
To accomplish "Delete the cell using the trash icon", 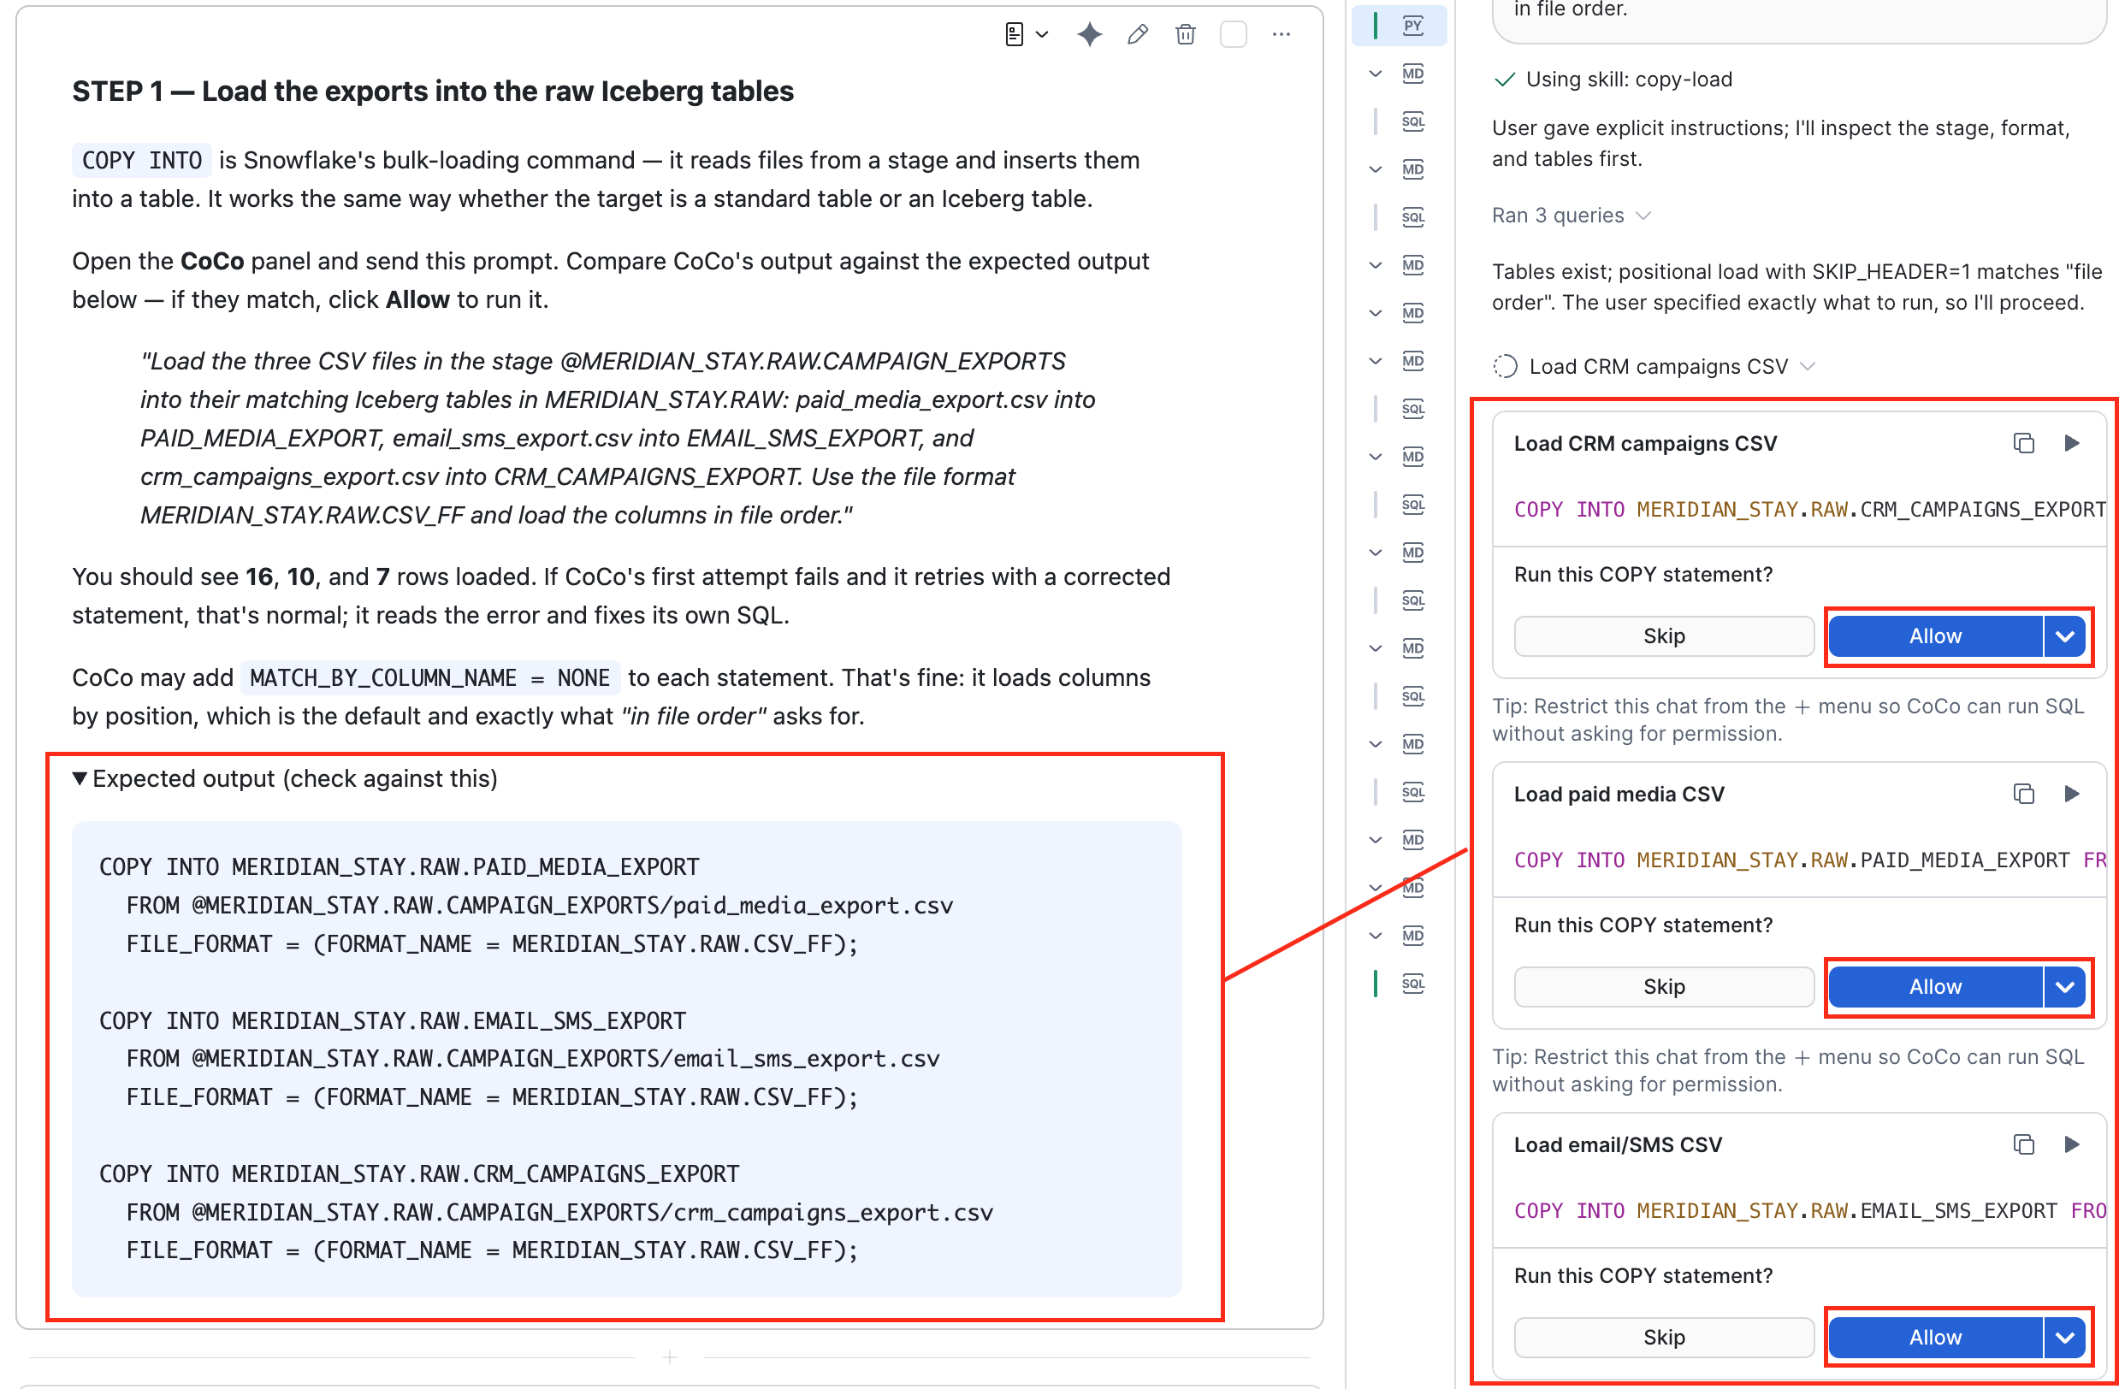I will coord(1186,35).
